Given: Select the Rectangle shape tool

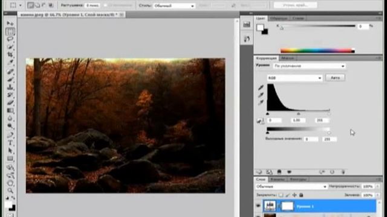Looking at the screenshot, I should (10, 159).
